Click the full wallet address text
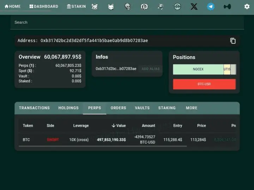The width and height of the screenshot is (254, 190). click(x=94, y=41)
